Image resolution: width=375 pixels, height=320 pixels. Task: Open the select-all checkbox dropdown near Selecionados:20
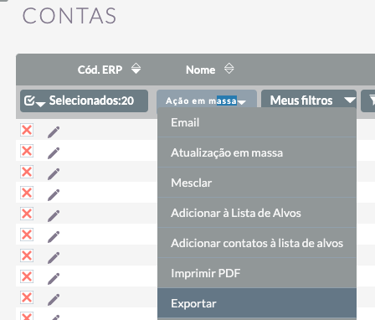click(x=34, y=101)
